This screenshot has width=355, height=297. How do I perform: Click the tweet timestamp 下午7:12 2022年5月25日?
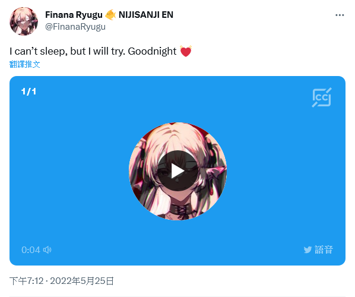tap(61, 281)
